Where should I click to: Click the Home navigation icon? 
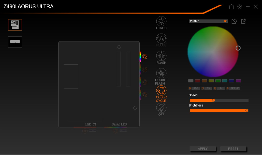231,7
